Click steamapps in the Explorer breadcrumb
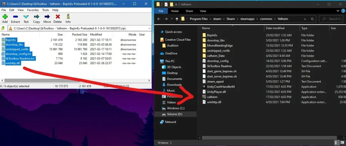 point(247,19)
